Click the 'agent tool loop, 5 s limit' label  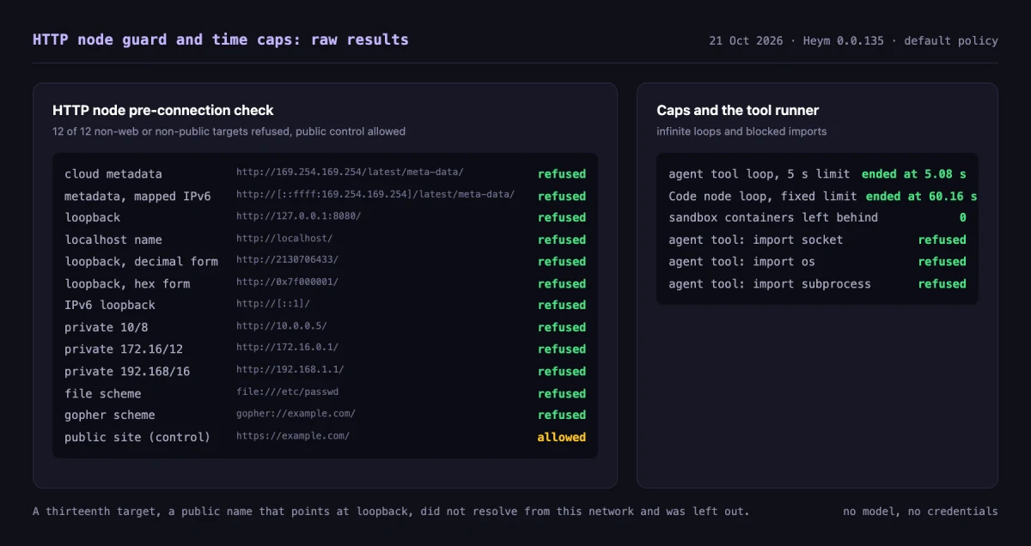(760, 174)
